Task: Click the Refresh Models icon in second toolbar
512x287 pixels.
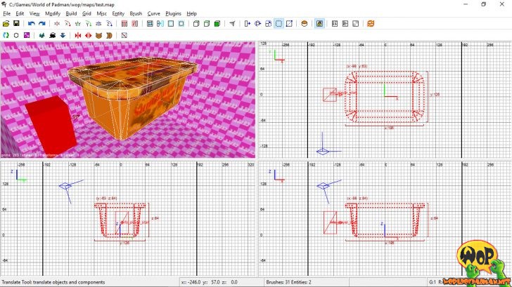Action: coord(6,34)
